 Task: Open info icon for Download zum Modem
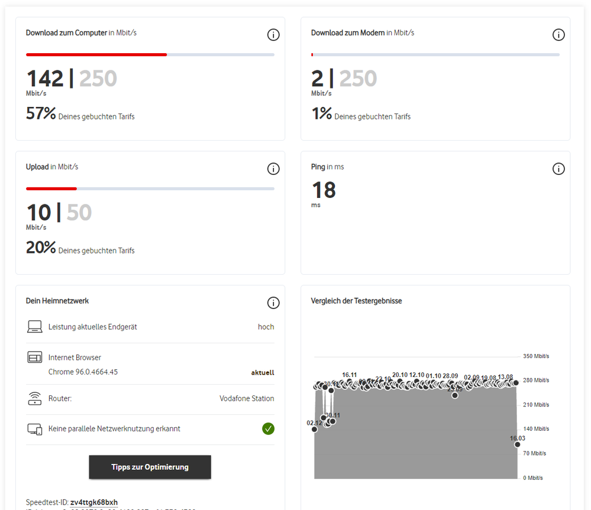point(558,35)
